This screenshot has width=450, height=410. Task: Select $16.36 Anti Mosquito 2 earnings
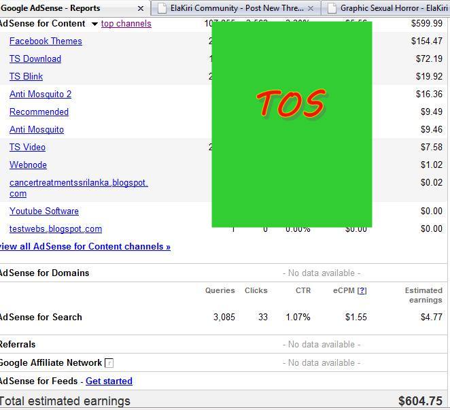coord(429,95)
